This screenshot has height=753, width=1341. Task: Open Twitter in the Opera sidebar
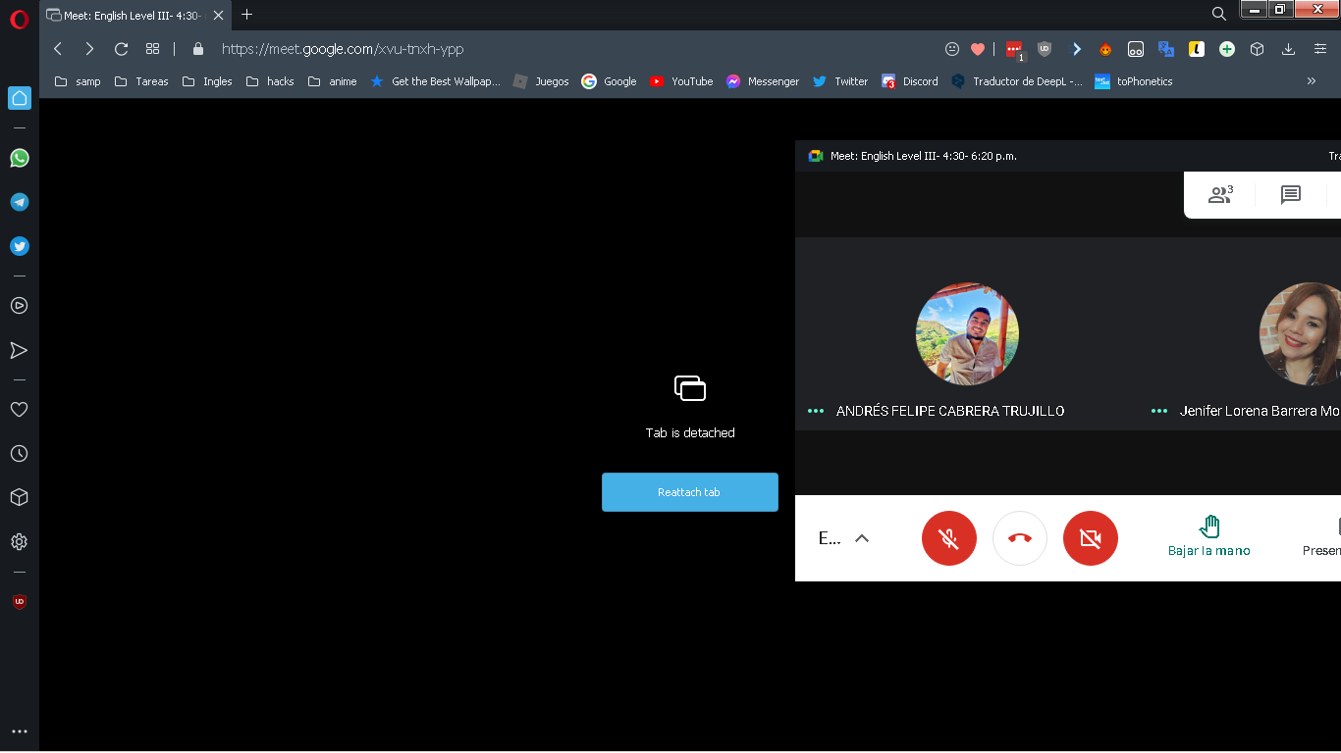click(x=20, y=246)
